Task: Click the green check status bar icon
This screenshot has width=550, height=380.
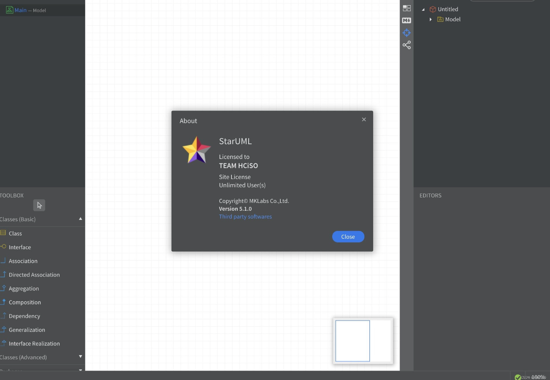Action: point(518,377)
